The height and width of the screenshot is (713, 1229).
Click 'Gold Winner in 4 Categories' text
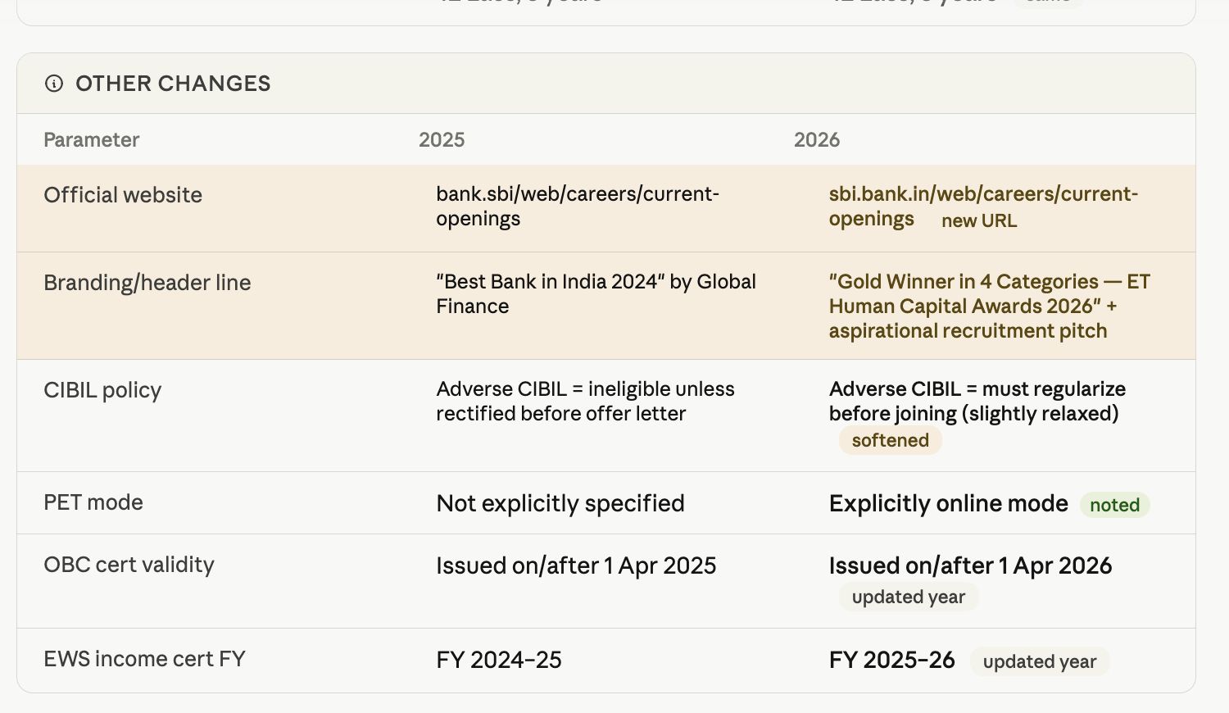coord(990,307)
